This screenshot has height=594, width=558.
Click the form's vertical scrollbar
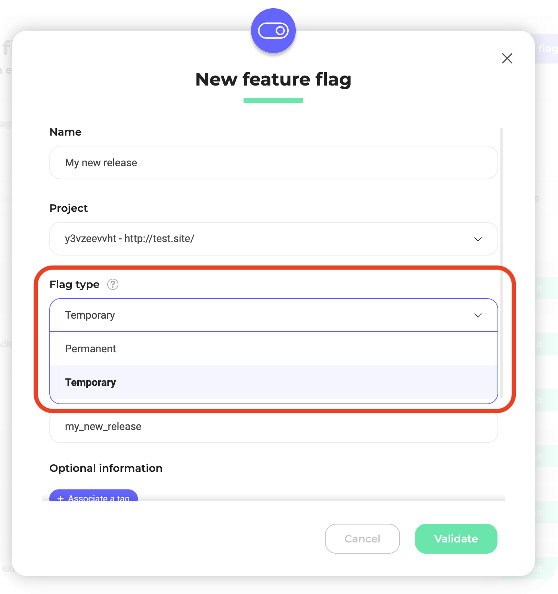tap(501, 262)
